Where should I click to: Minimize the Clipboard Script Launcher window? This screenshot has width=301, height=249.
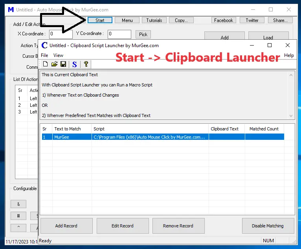pyautogui.click(x=252, y=45)
